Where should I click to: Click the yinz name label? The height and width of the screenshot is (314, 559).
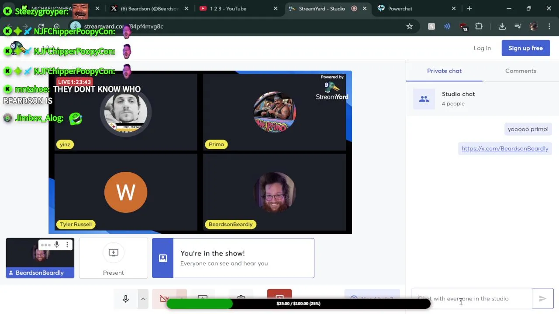pos(65,144)
